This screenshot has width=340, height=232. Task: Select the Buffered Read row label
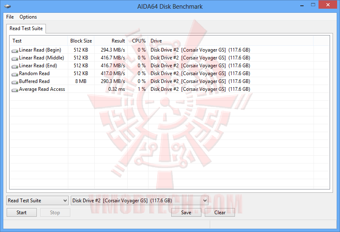click(34, 81)
